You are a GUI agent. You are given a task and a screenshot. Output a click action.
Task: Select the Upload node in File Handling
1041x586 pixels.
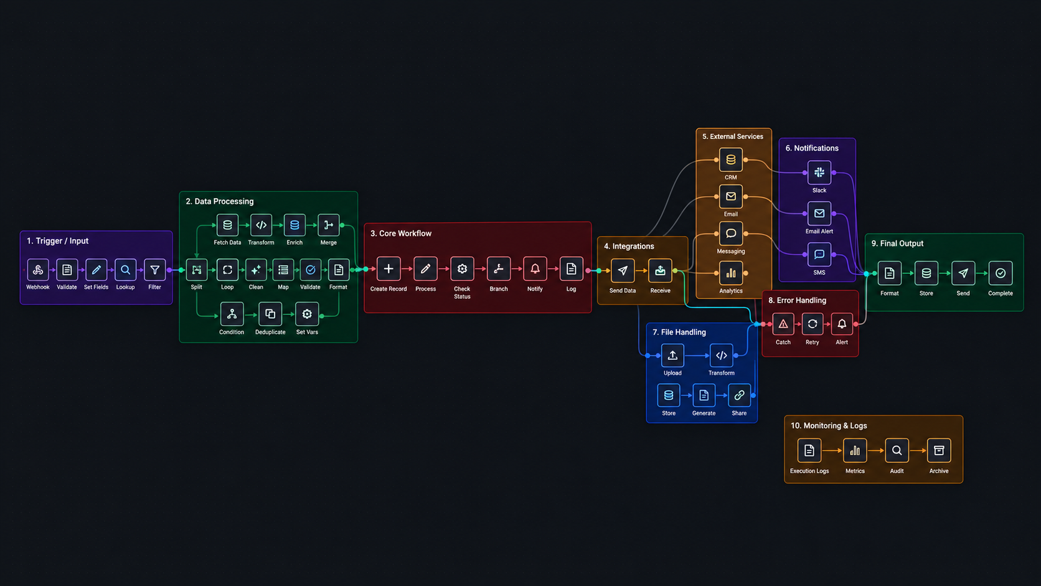672,356
